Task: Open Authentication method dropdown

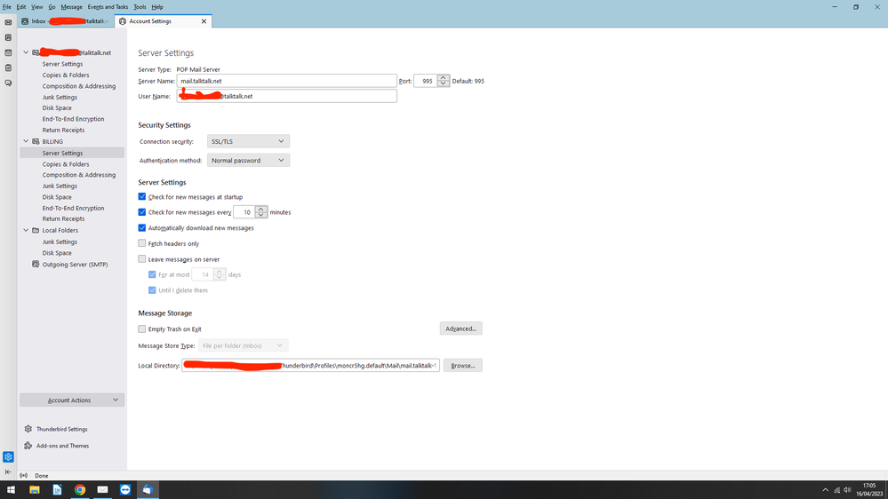Action: coord(248,160)
